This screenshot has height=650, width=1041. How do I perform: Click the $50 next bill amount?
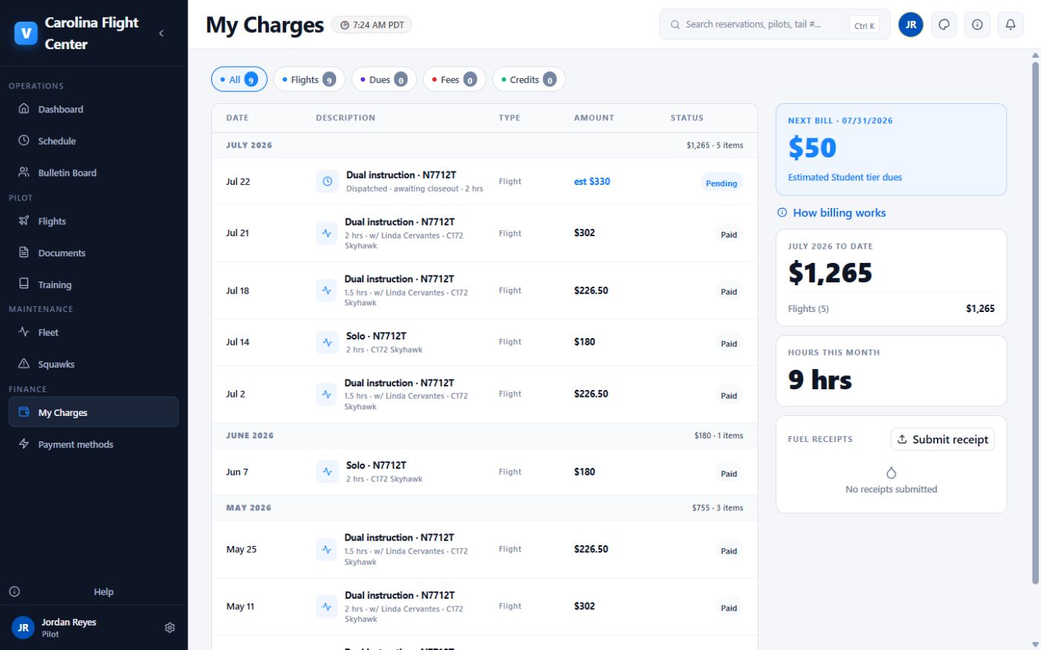coord(812,148)
